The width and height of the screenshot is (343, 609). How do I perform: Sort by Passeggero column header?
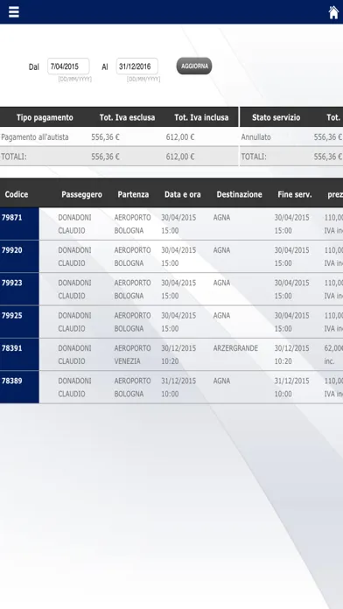(x=81, y=194)
